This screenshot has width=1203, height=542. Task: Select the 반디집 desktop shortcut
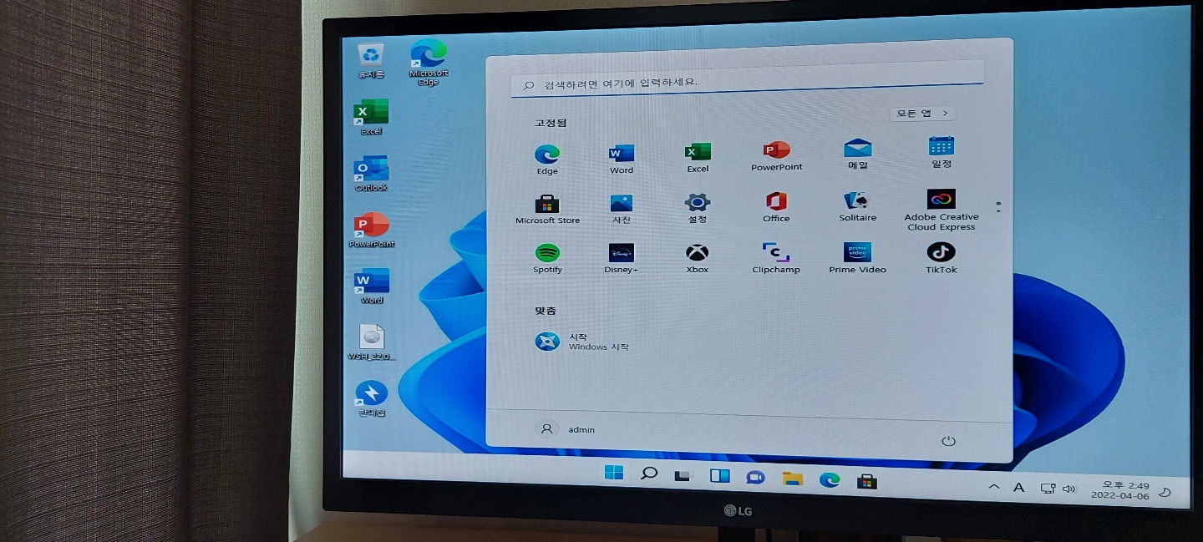tap(371, 398)
